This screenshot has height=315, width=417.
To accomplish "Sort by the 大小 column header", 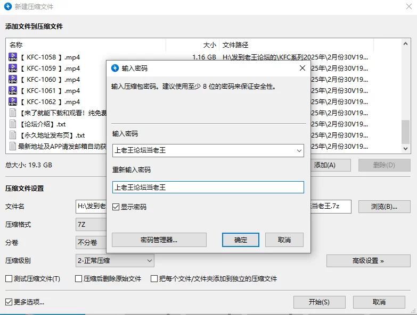I will [193, 45].
